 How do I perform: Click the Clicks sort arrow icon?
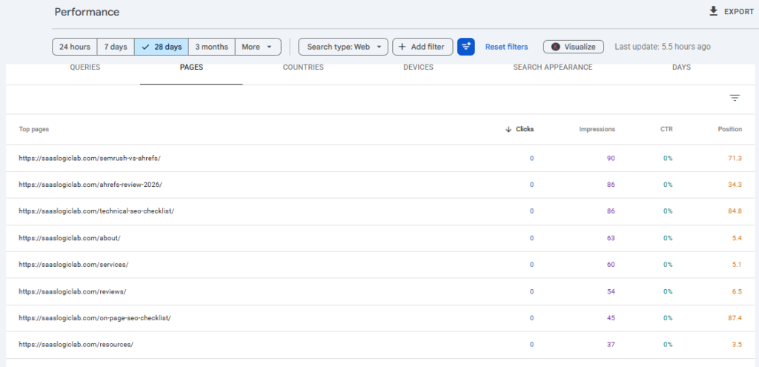tap(508, 129)
